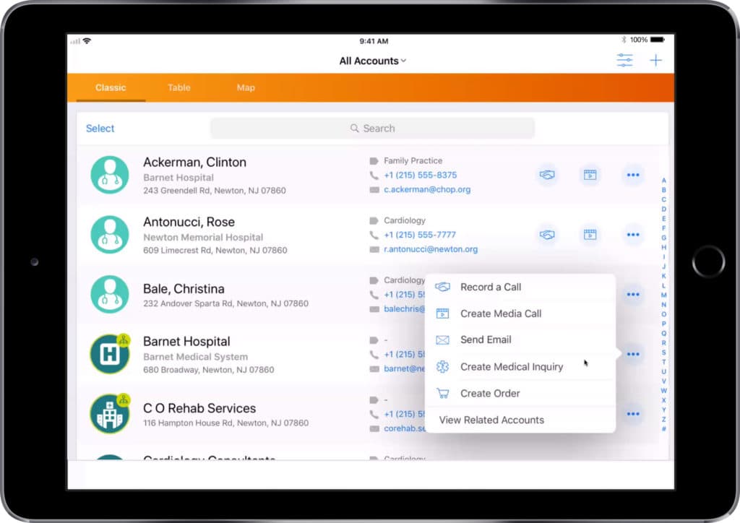Choose Send Email in popup menu
This screenshot has width=740, height=523.
pyautogui.click(x=520, y=340)
